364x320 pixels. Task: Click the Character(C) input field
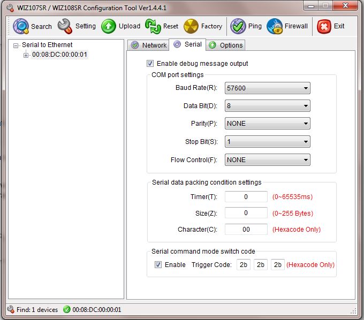[246, 229]
